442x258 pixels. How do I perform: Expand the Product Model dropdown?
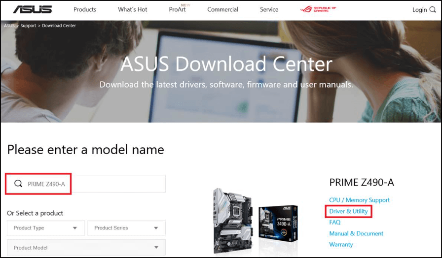click(86, 248)
